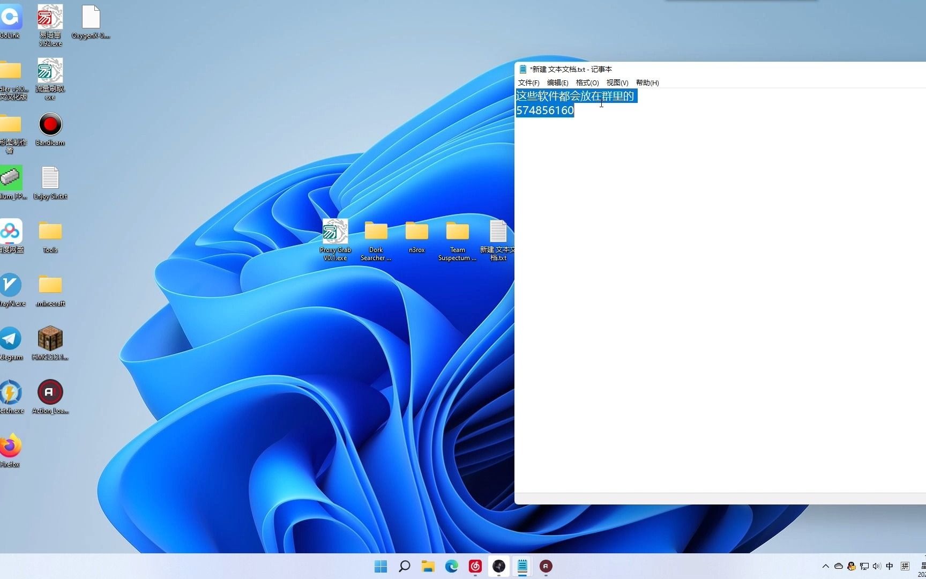
Task: Open taskbar Search
Action: 405,566
